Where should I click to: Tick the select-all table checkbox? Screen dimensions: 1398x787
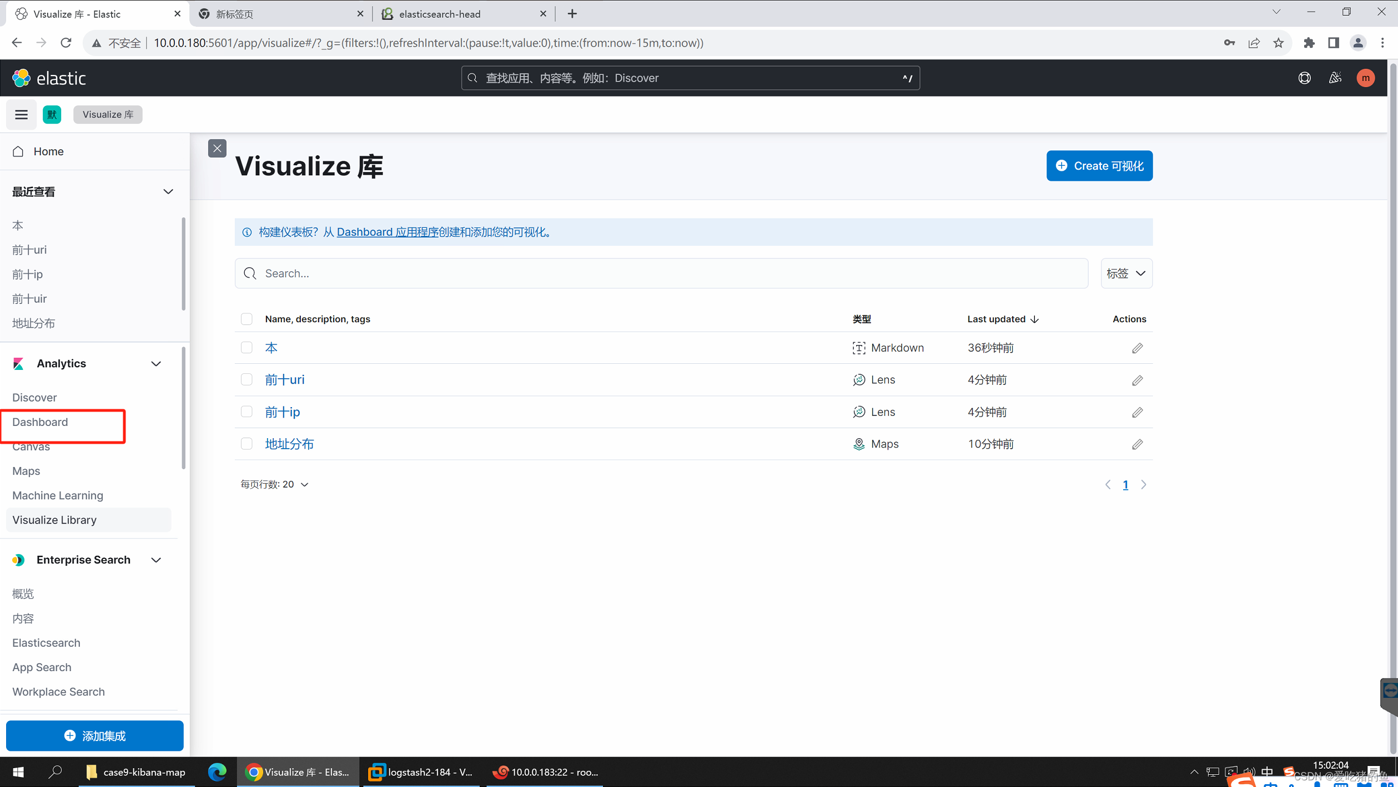(247, 319)
